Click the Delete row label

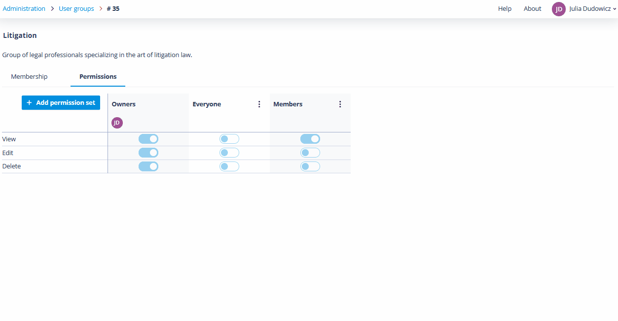12,166
